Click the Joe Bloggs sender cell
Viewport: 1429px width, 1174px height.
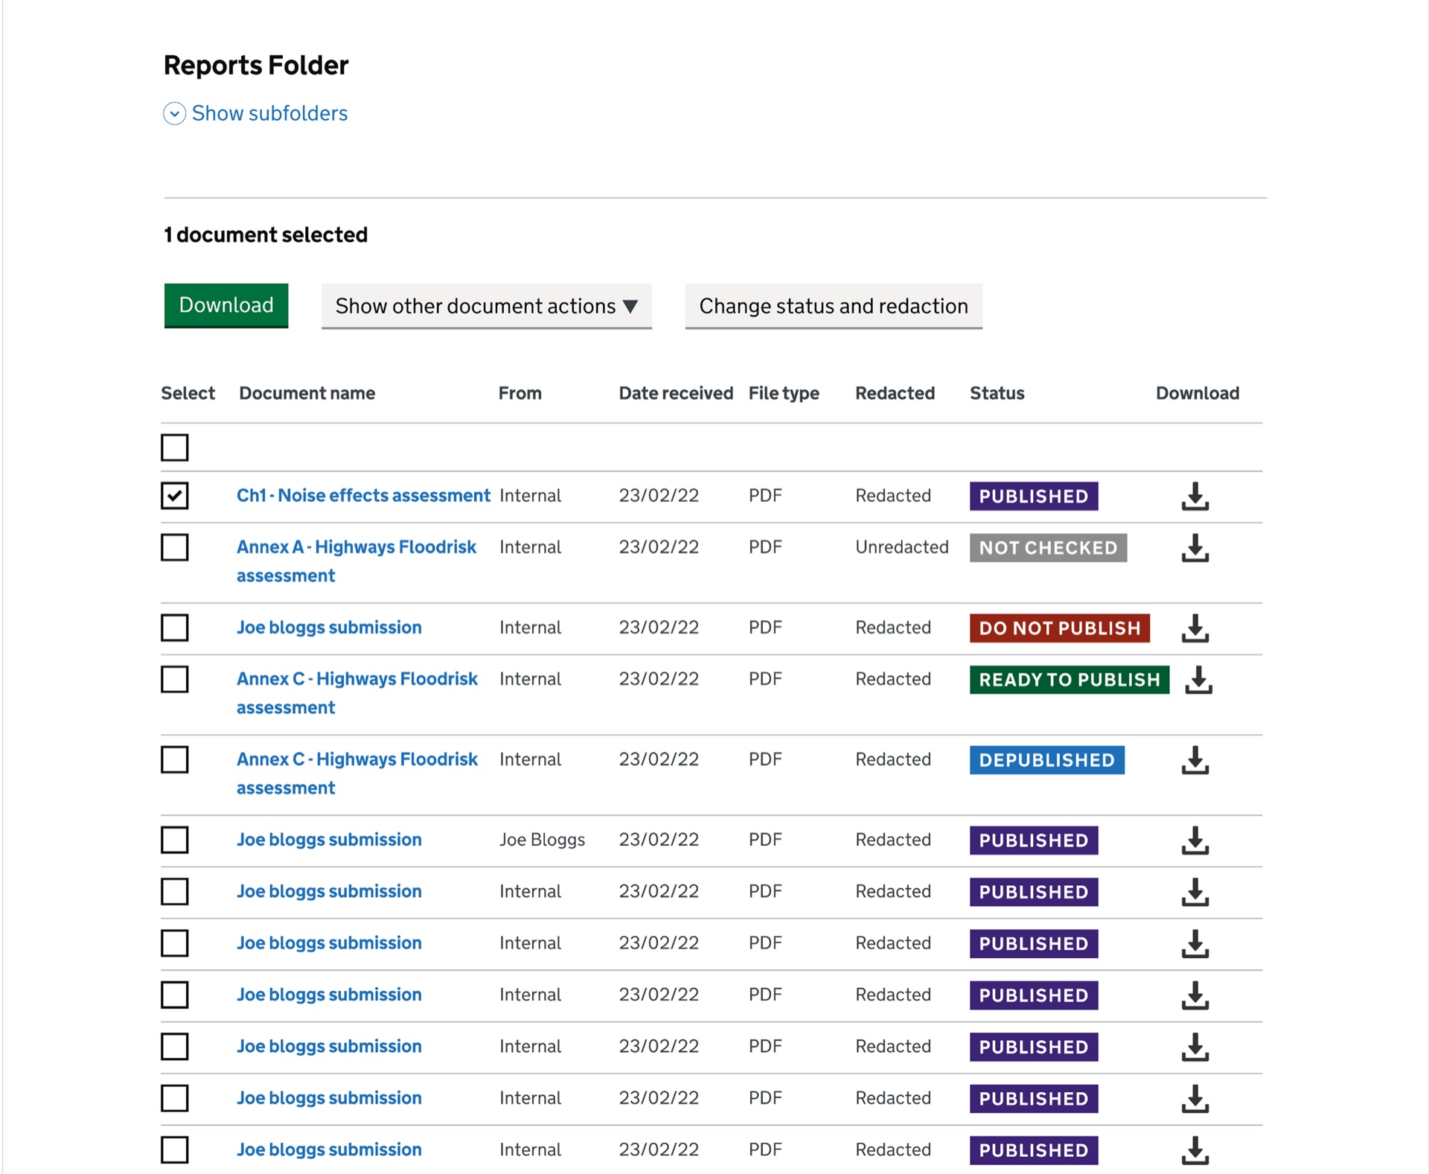543,840
